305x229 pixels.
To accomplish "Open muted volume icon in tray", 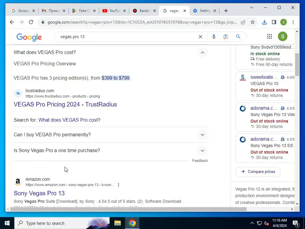I will [x=267, y=223].
